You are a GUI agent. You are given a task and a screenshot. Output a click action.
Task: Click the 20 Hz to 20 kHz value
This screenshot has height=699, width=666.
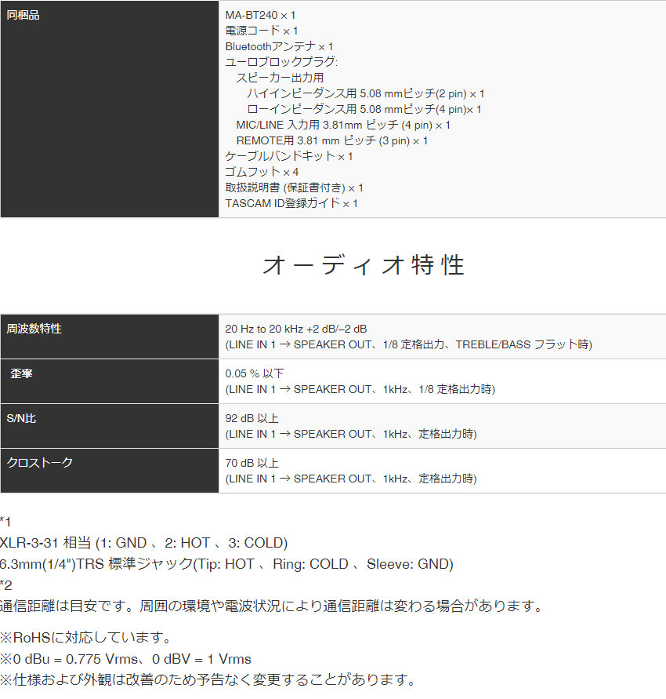(295, 329)
